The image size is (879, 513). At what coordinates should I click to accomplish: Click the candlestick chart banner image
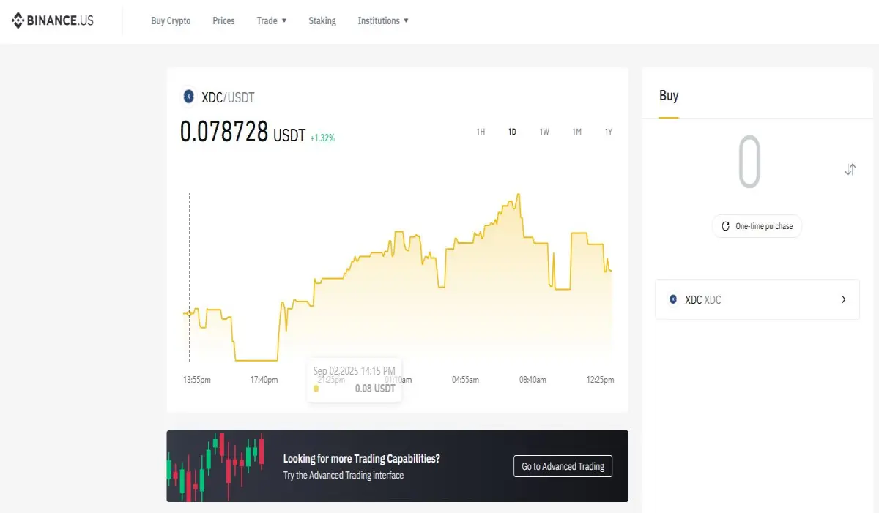pyautogui.click(x=216, y=466)
